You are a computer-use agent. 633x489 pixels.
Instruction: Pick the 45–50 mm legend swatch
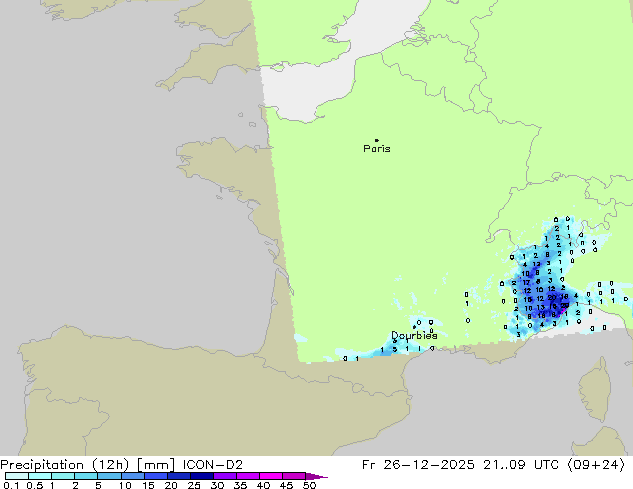294,476
